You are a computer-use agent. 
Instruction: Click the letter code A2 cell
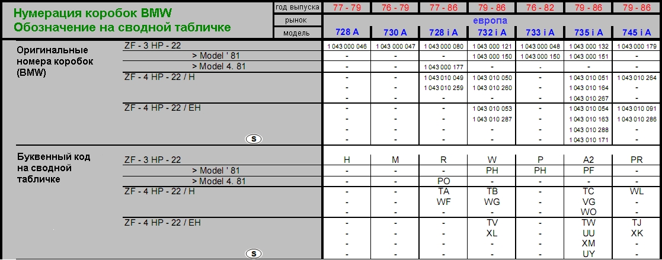[589, 159]
